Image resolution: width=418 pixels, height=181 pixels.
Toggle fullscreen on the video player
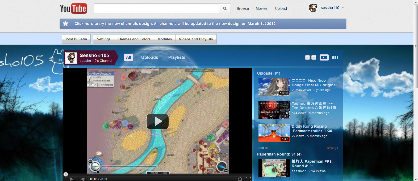coord(248,179)
